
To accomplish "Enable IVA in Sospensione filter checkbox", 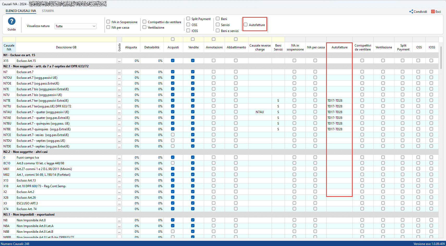I will click(108, 22).
